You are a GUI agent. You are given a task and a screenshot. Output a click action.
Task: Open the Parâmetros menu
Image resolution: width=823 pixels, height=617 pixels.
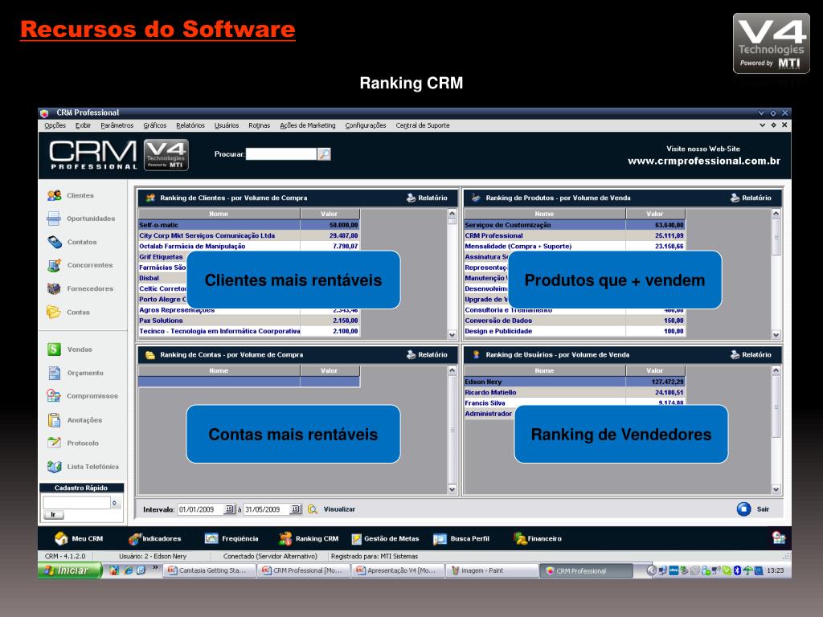(x=117, y=125)
